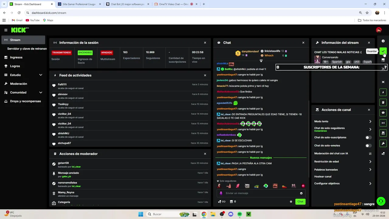Enable Chat de solo-suscriptores toggle
Image resolution: width=389 pixels, height=219 pixels.
pos(368,137)
